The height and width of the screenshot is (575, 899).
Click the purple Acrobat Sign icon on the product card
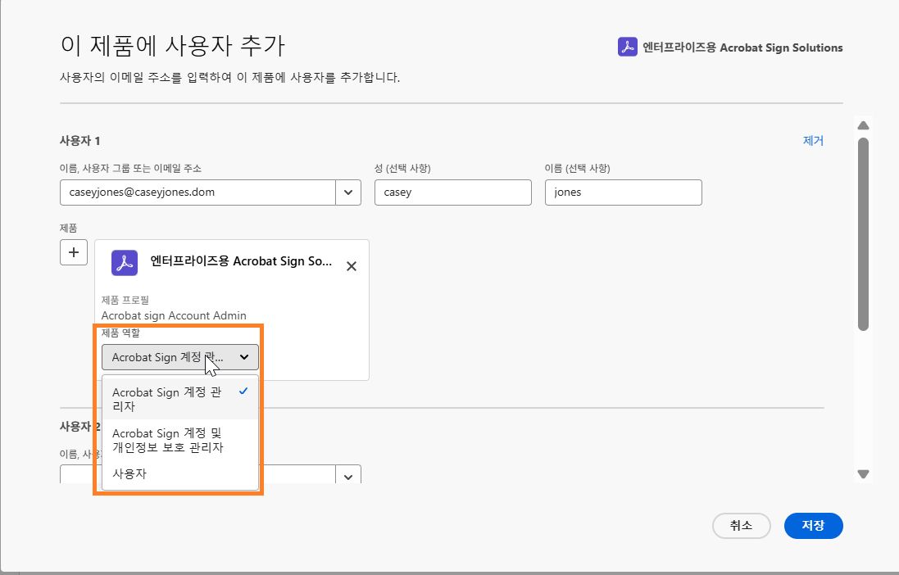tap(124, 263)
